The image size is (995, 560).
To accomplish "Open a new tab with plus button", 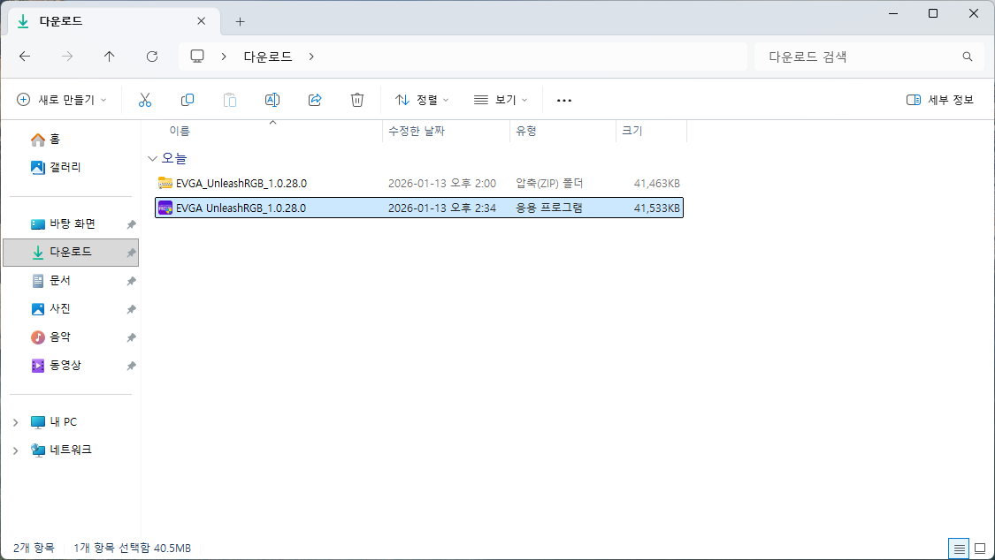I will (x=240, y=21).
